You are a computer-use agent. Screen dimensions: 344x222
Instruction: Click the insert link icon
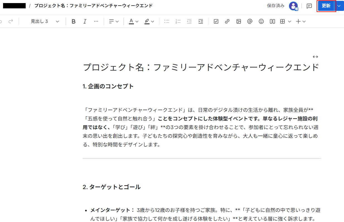click(227, 21)
